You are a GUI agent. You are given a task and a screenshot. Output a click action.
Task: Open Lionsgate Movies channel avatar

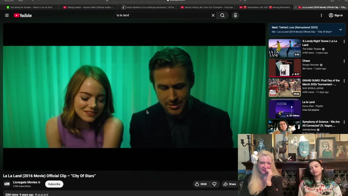[7, 184]
